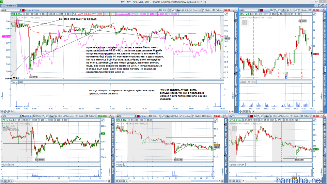Open Big Buttons tab beside main chart

coord(236,59)
